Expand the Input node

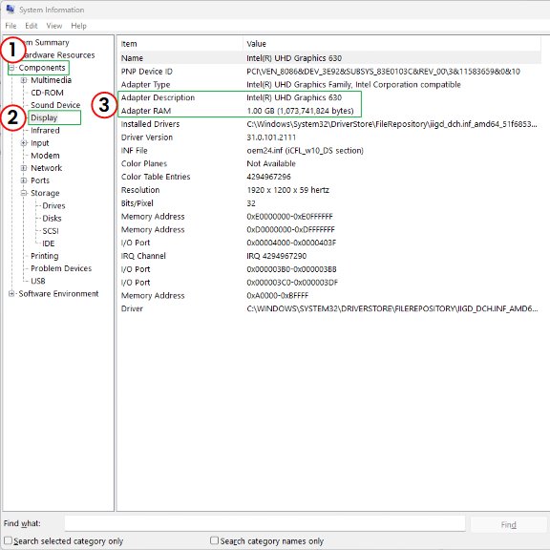[x=24, y=143]
